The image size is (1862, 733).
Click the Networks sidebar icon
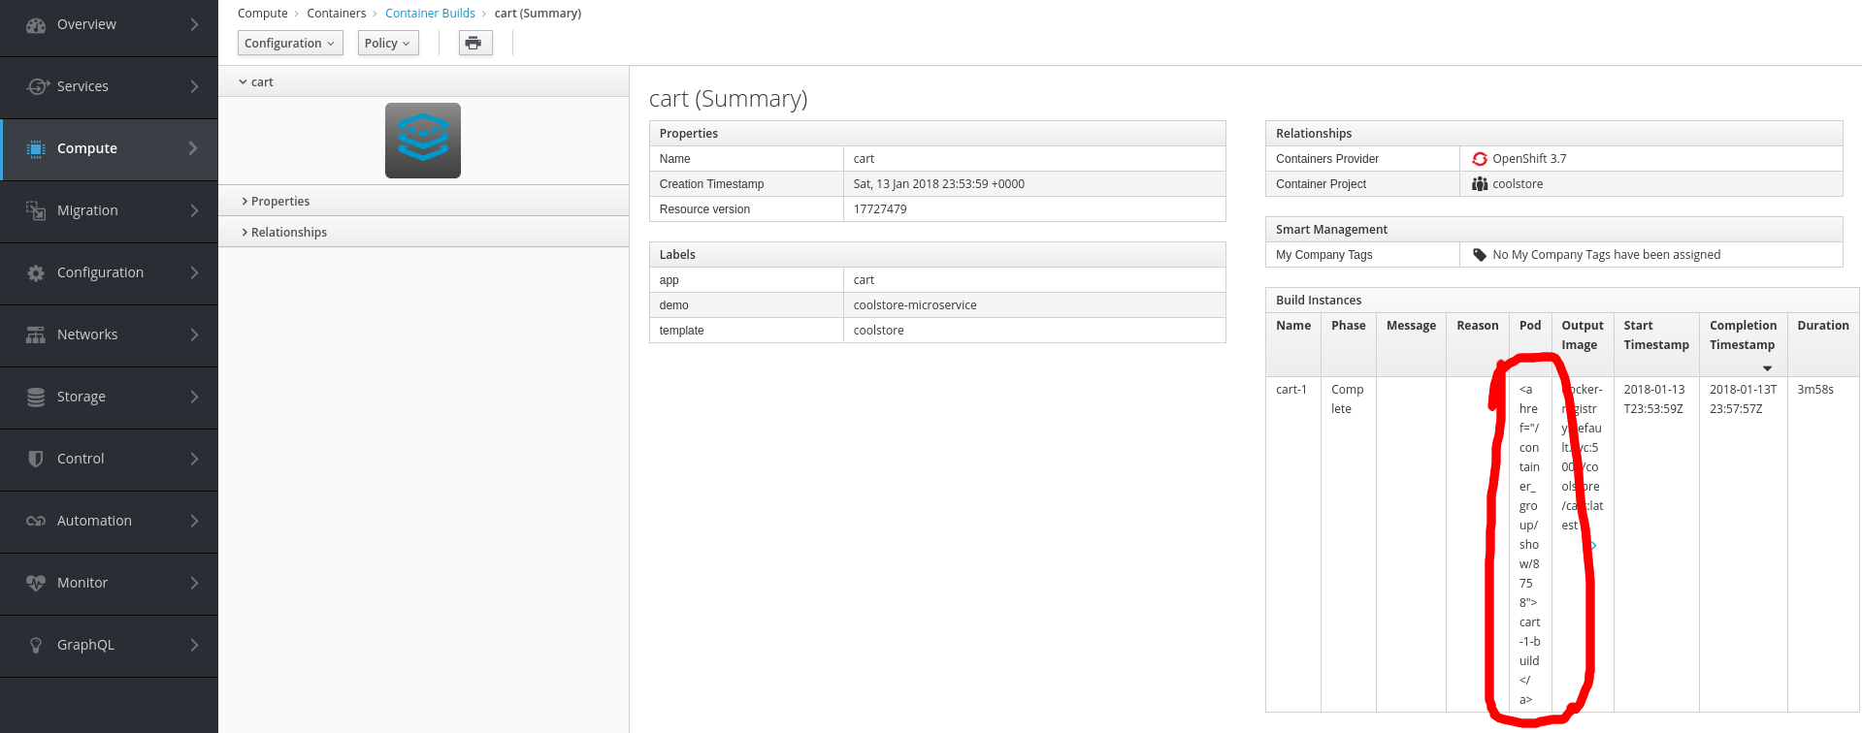[36, 335]
